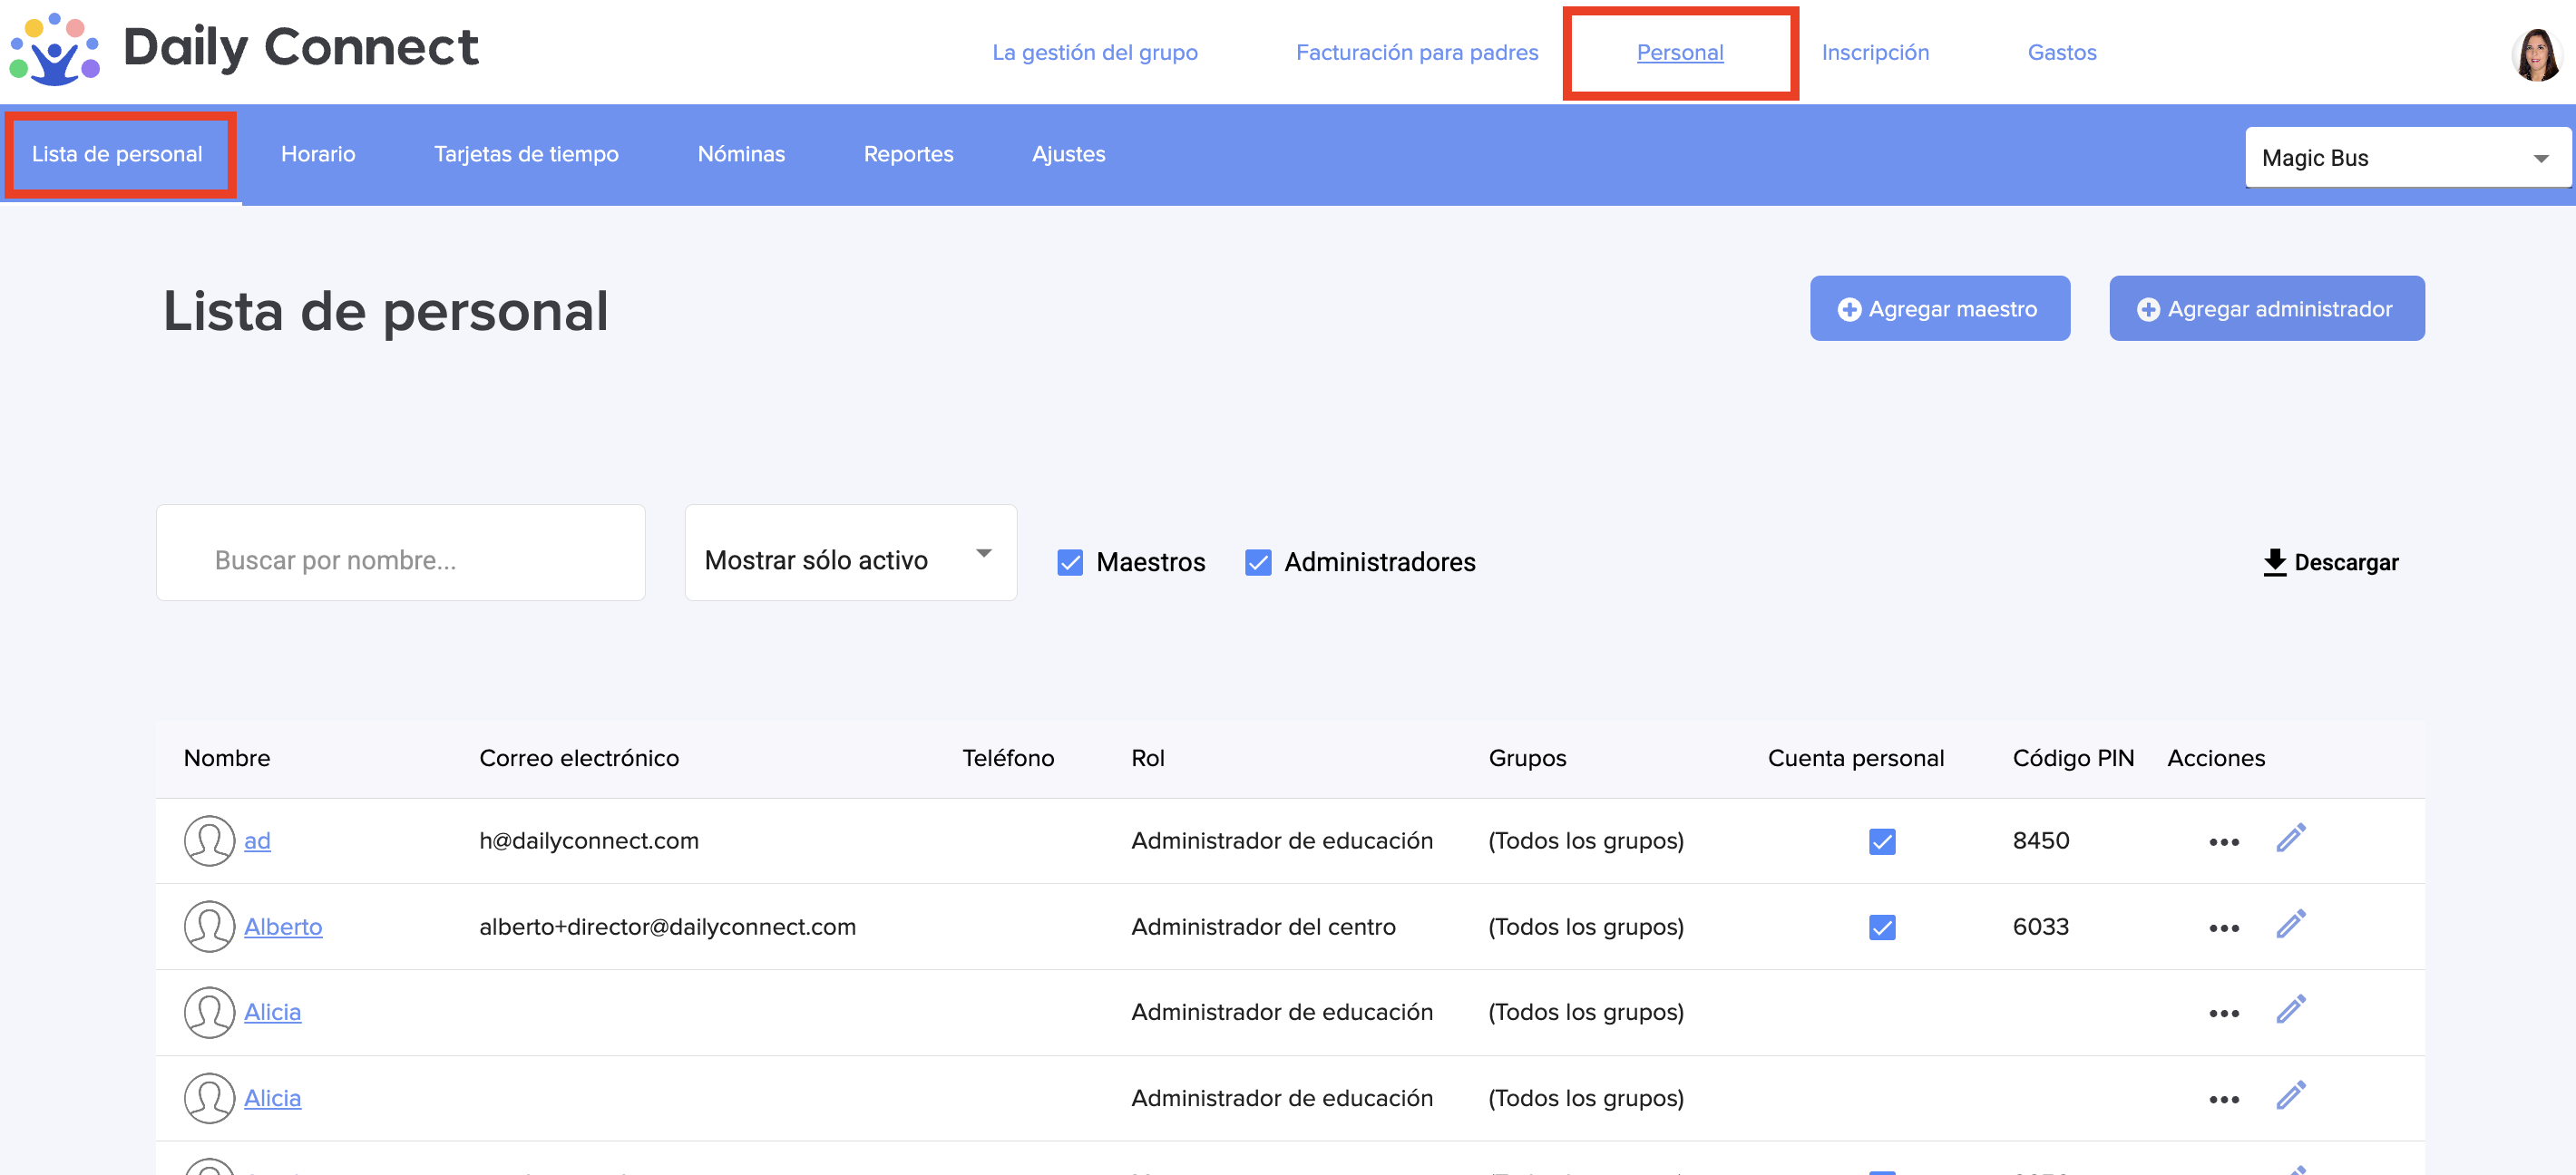Switch to the Tarjetas de tiempo tab

(x=526, y=154)
